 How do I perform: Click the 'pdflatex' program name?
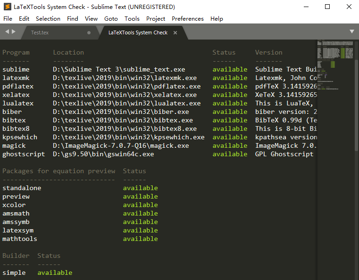point(18,86)
